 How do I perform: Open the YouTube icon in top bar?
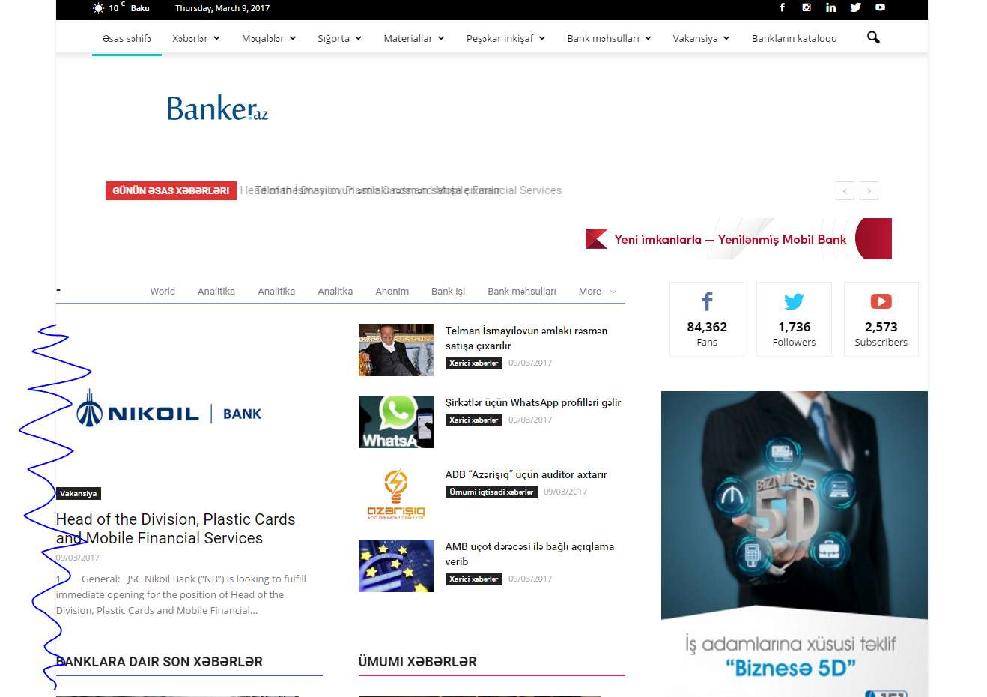[x=880, y=7]
